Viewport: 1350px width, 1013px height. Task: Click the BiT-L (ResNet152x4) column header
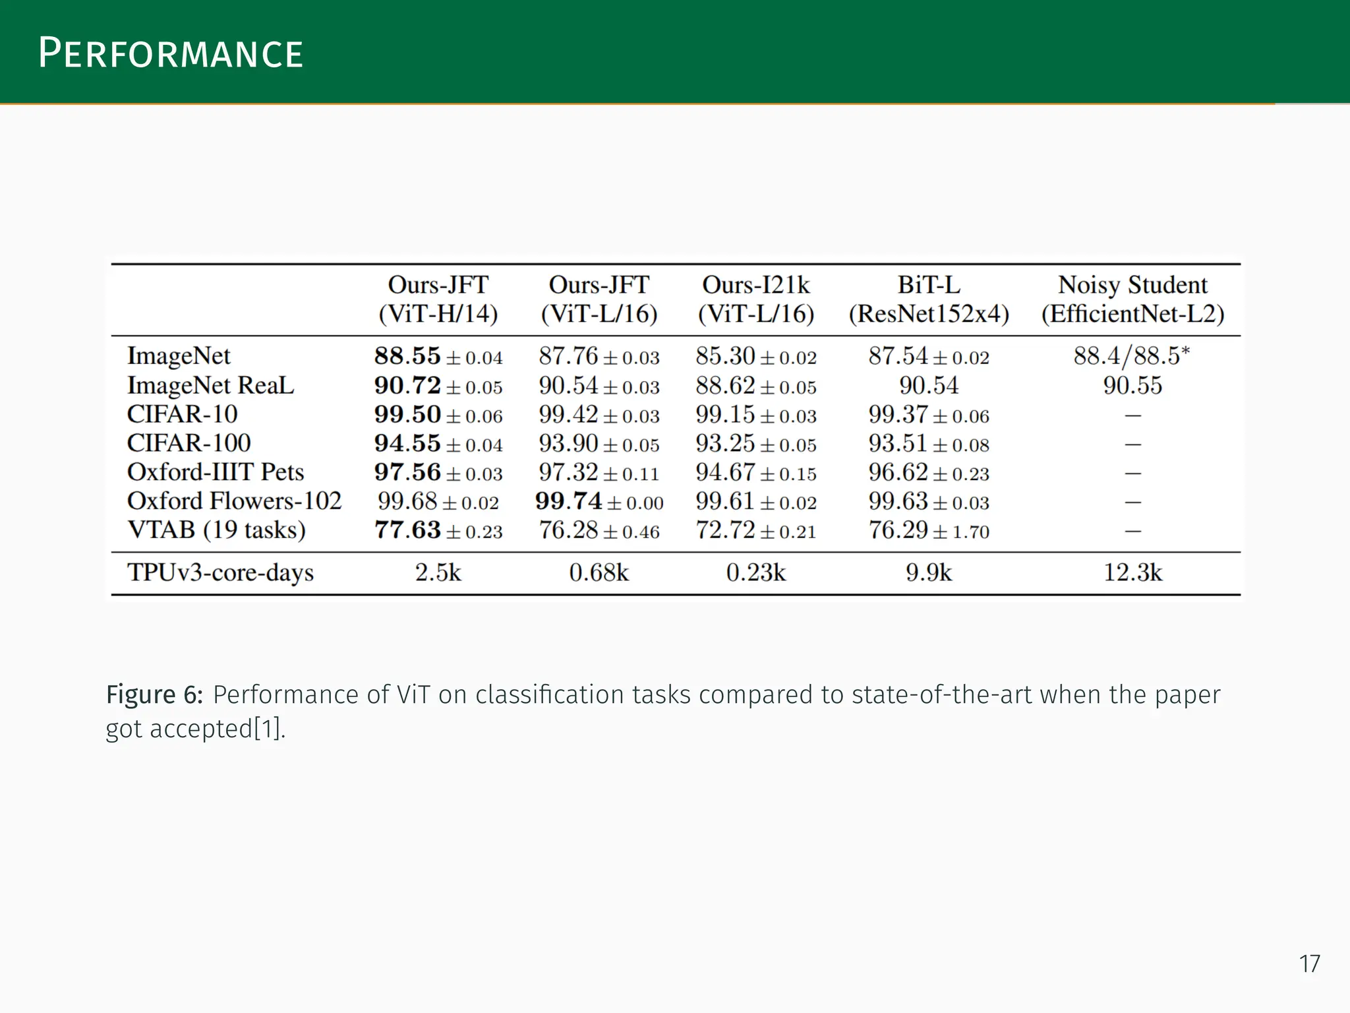[x=928, y=299]
